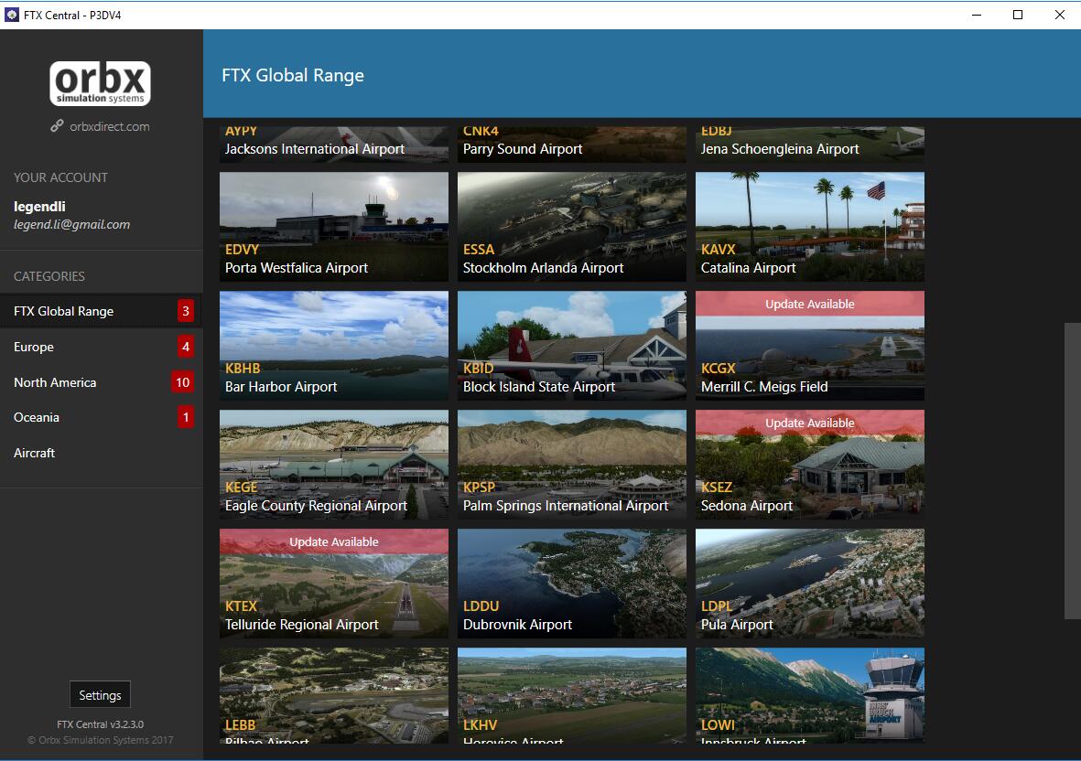Viewport: 1081px width, 761px height.
Task: Select the KSEZ Sedona Airport tile
Action: click(809, 465)
